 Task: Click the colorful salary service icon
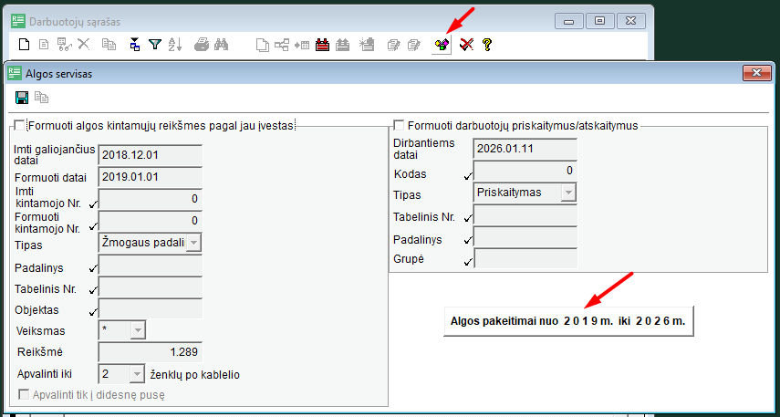tap(442, 44)
